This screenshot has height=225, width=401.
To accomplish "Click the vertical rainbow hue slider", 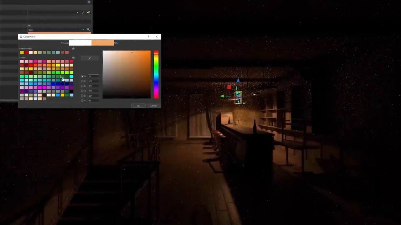I will 156,75.
